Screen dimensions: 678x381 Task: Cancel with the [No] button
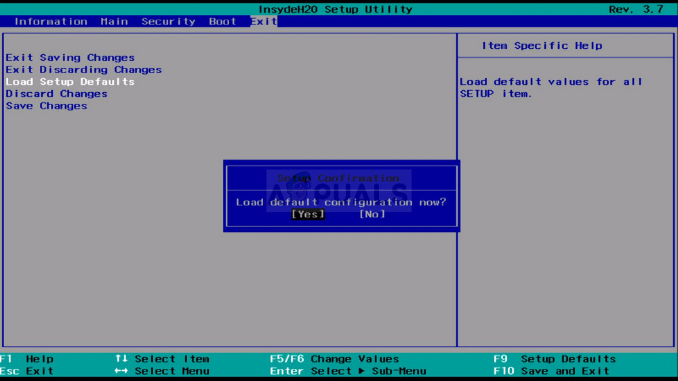tap(372, 214)
